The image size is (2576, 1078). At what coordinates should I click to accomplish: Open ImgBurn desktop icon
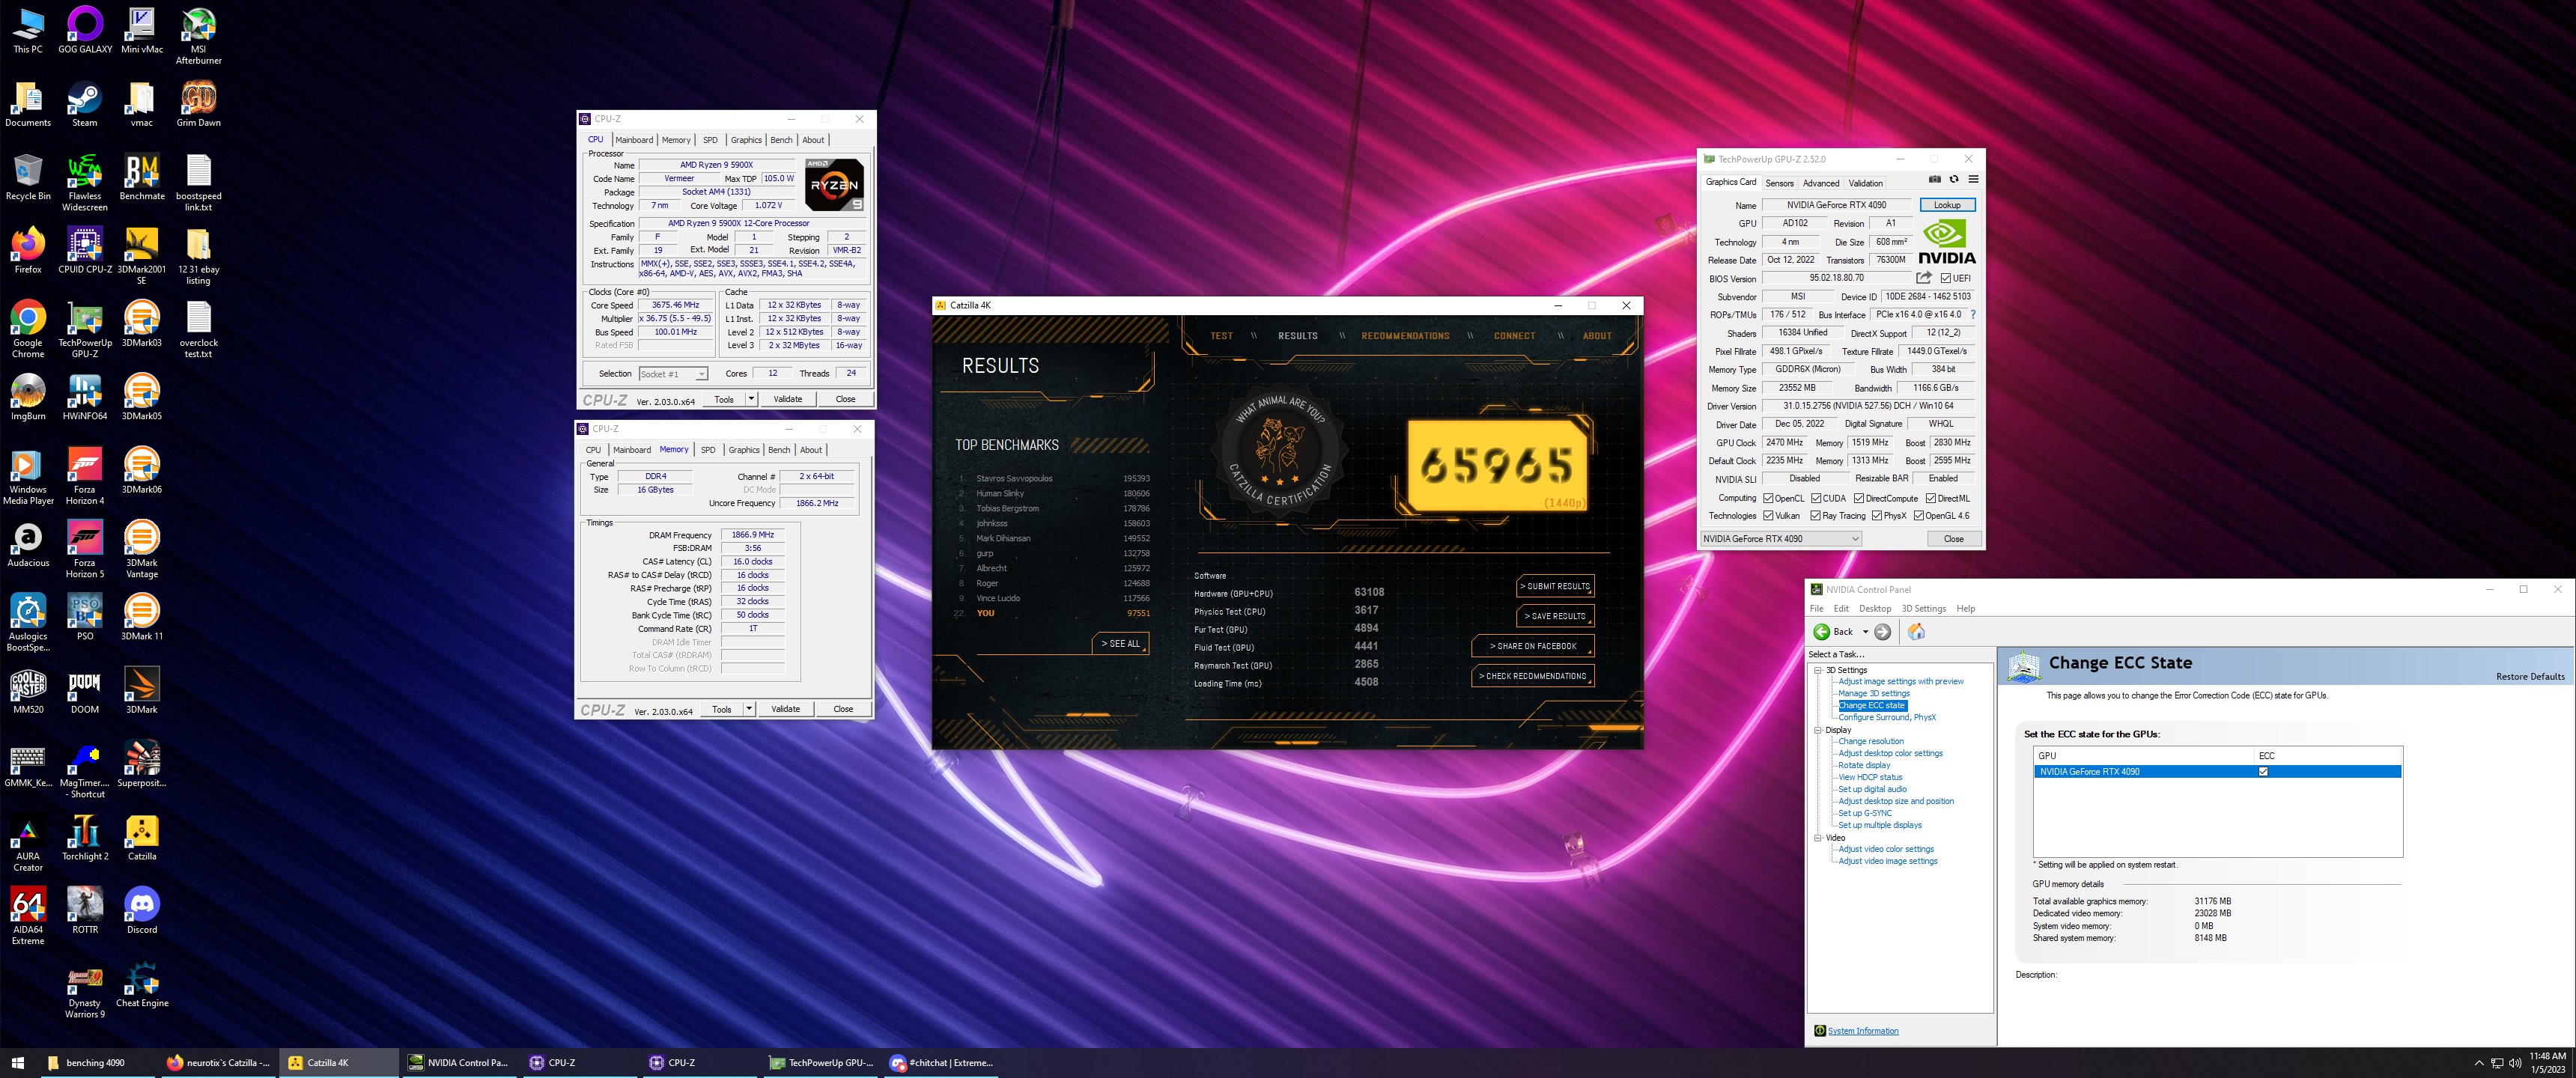pyautogui.click(x=28, y=397)
